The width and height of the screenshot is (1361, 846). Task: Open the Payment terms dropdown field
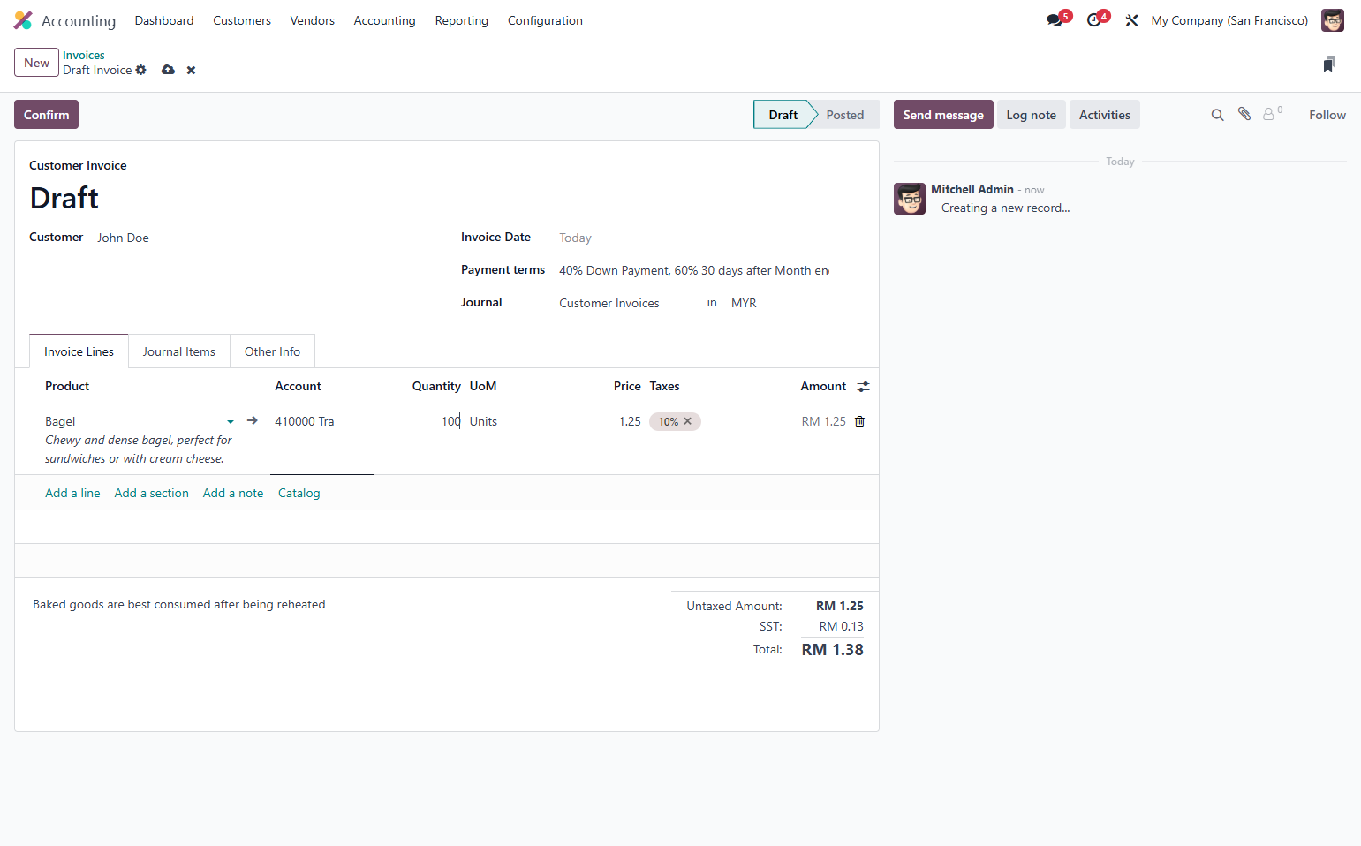(694, 270)
